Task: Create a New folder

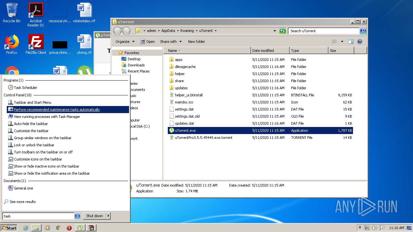Action: coord(196,42)
